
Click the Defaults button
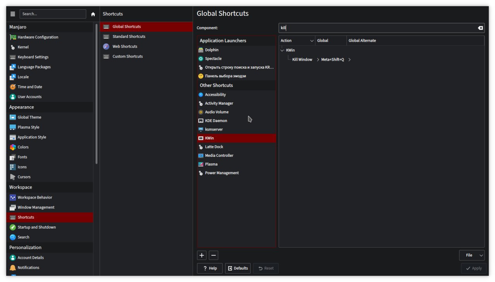[x=238, y=268]
